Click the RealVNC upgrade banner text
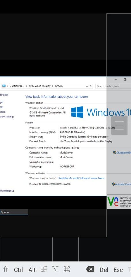This screenshot has height=277, width=131. [125, 202]
